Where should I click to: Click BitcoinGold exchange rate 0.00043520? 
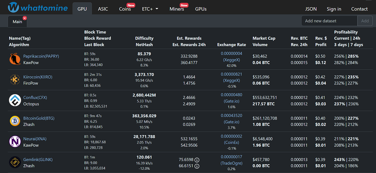pos(232,116)
